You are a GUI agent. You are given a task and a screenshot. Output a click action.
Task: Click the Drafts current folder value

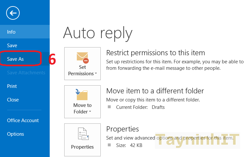click(x=158, y=107)
